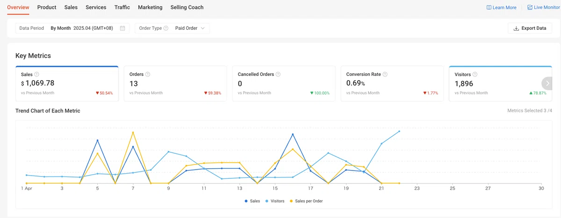Open the Learn More link
The width and height of the screenshot is (561, 218).
pos(502,7)
